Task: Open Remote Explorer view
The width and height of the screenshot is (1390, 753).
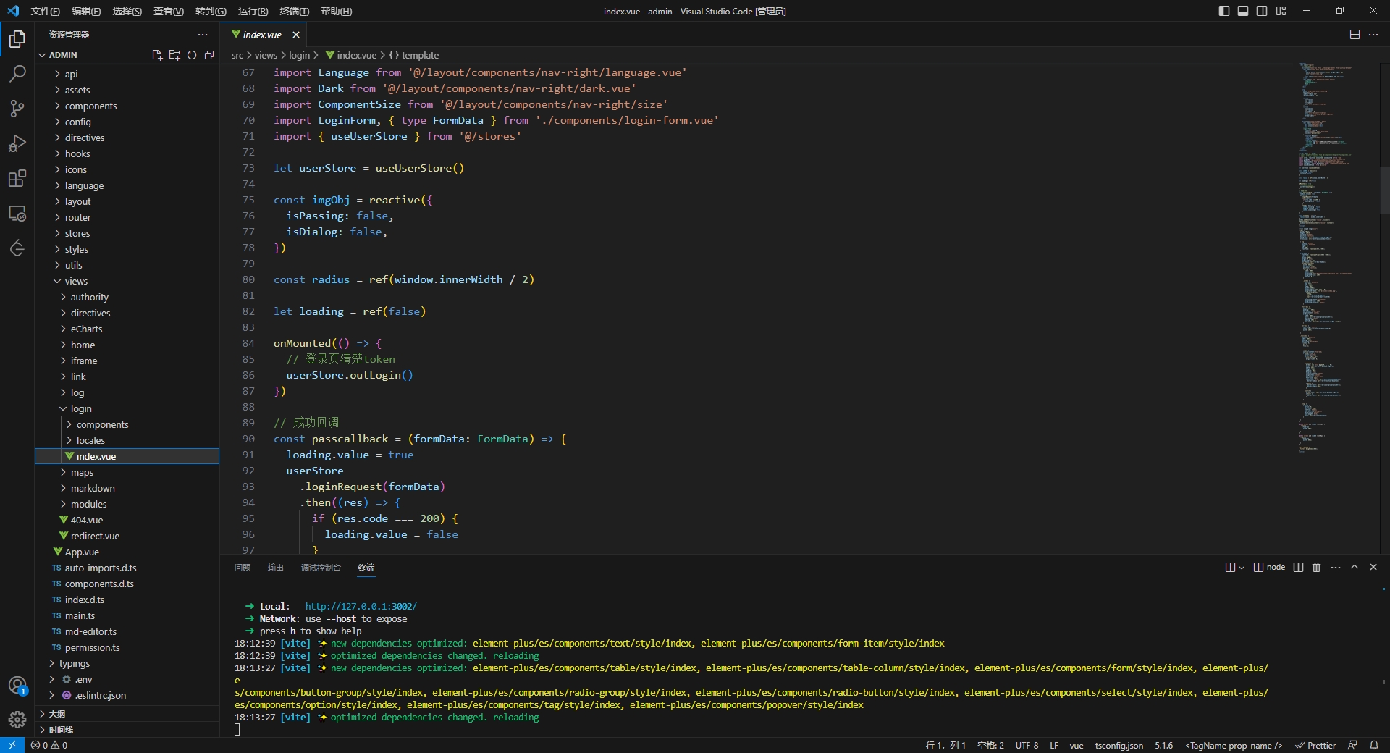Action: [x=17, y=214]
